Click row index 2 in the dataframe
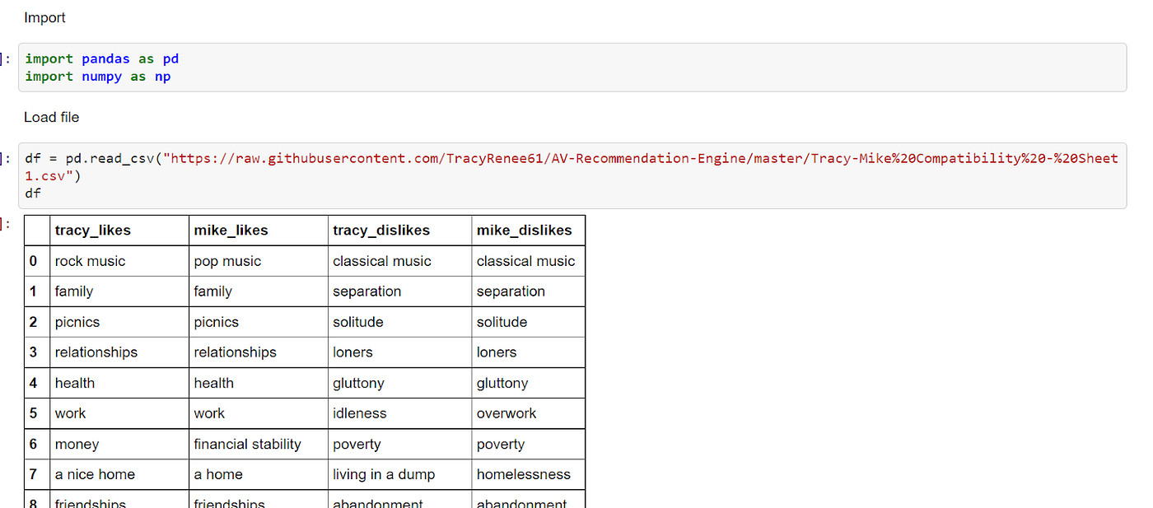 pos(33,322)
